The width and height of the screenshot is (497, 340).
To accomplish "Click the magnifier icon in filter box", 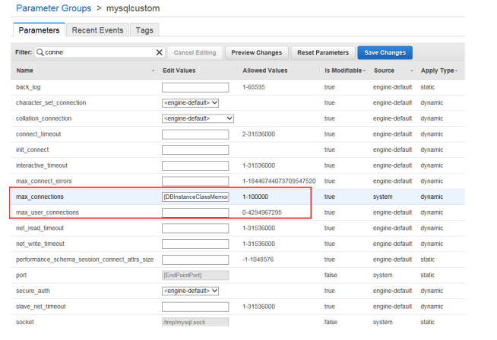I will pyautogui.click(x=40, y=52).
